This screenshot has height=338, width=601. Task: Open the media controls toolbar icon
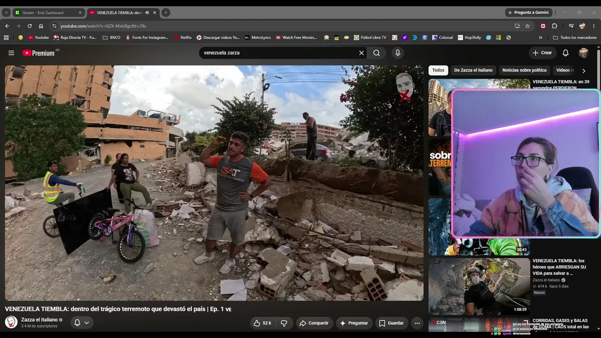tap(571, 26)
